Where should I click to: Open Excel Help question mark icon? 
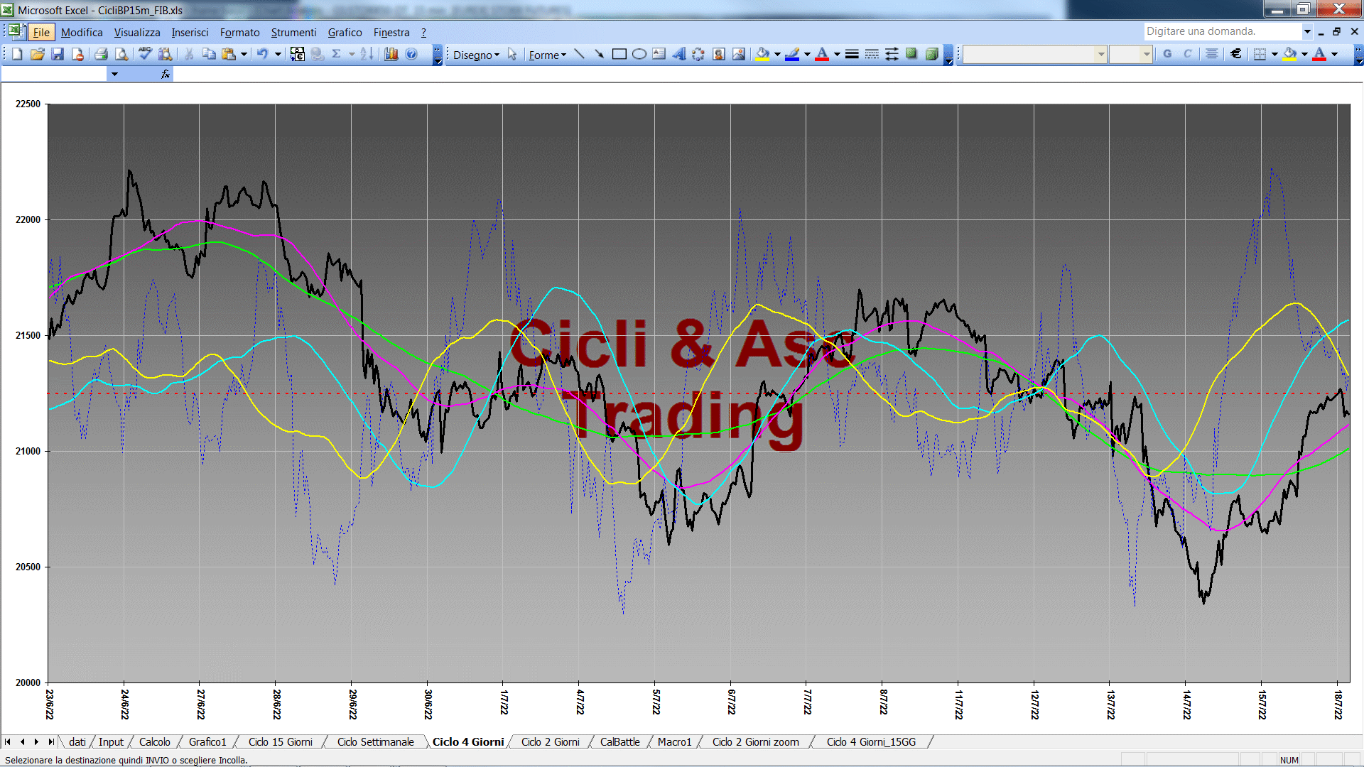pyautogui.click(x=411, y=54)
